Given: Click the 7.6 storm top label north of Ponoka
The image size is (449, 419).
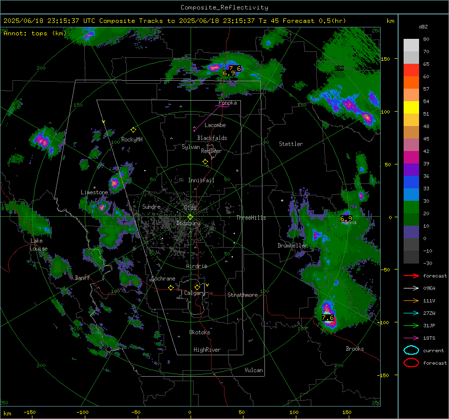Looking at the screenshot, I should click(235, 69).
